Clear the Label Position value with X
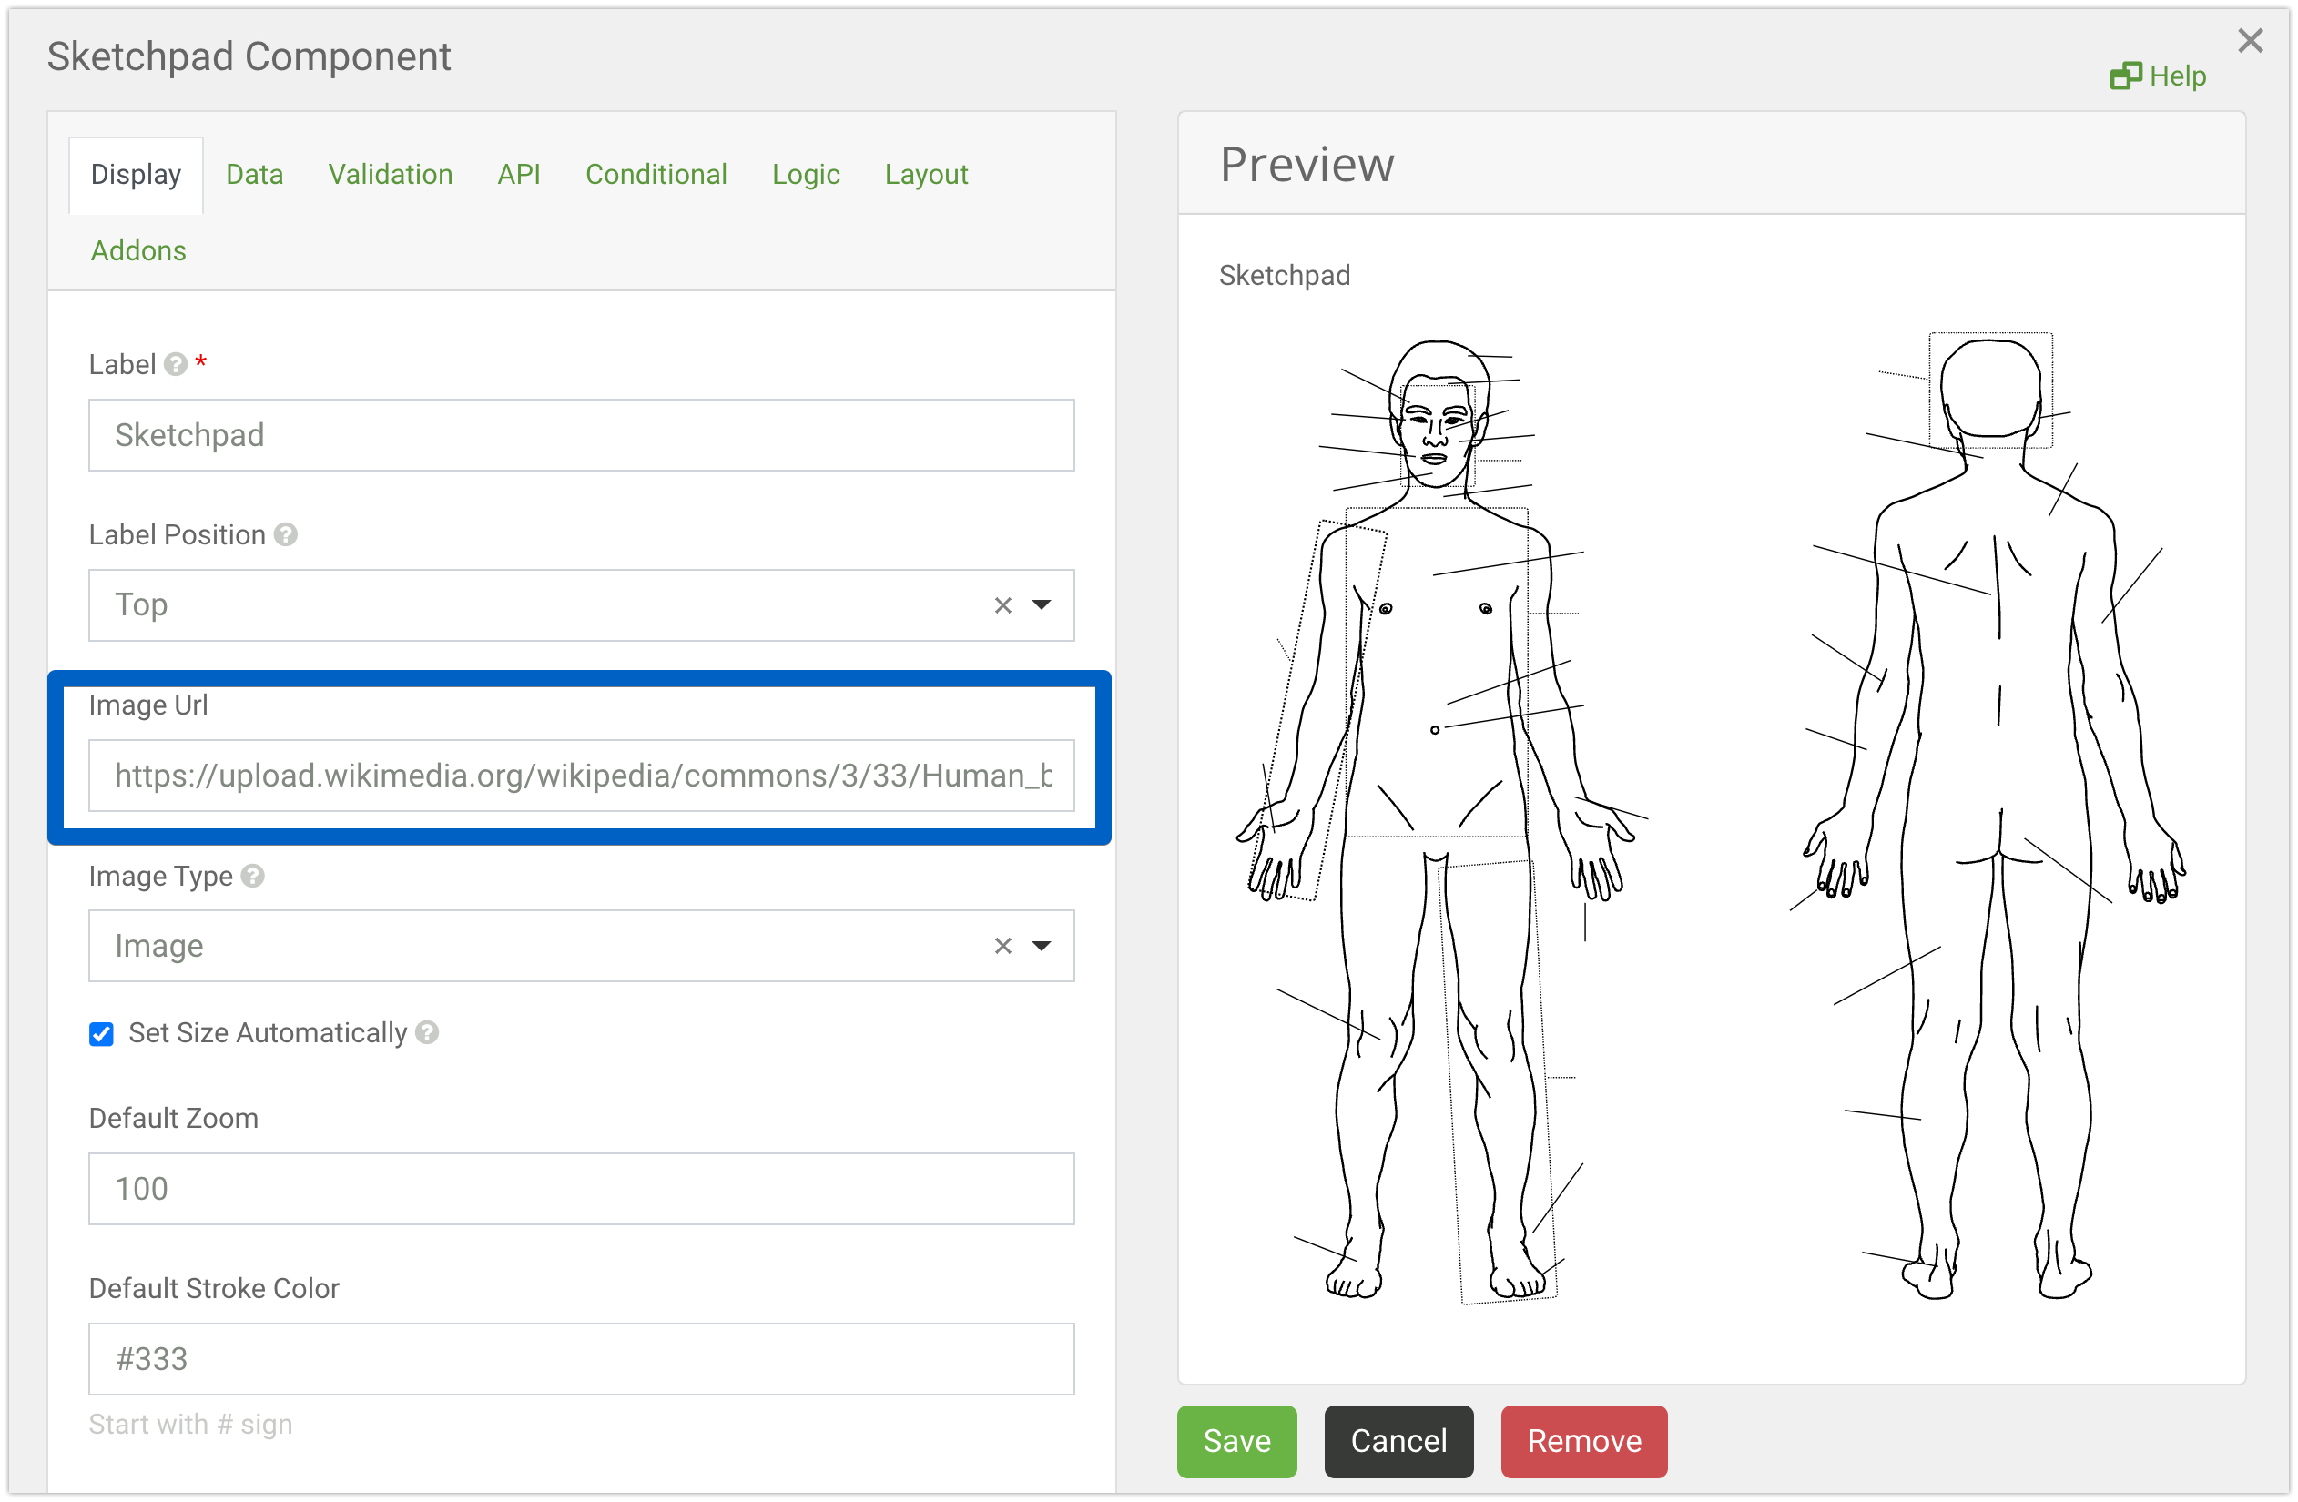The height and width of the screenshot is (1502, 2298). tap(1003, 605)
